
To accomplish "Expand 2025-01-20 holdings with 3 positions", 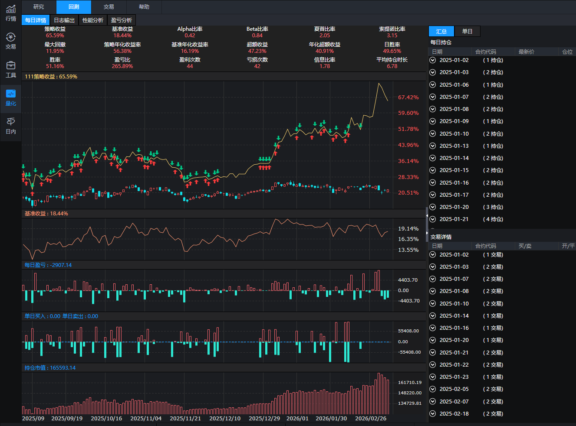I will click(433, 207).
